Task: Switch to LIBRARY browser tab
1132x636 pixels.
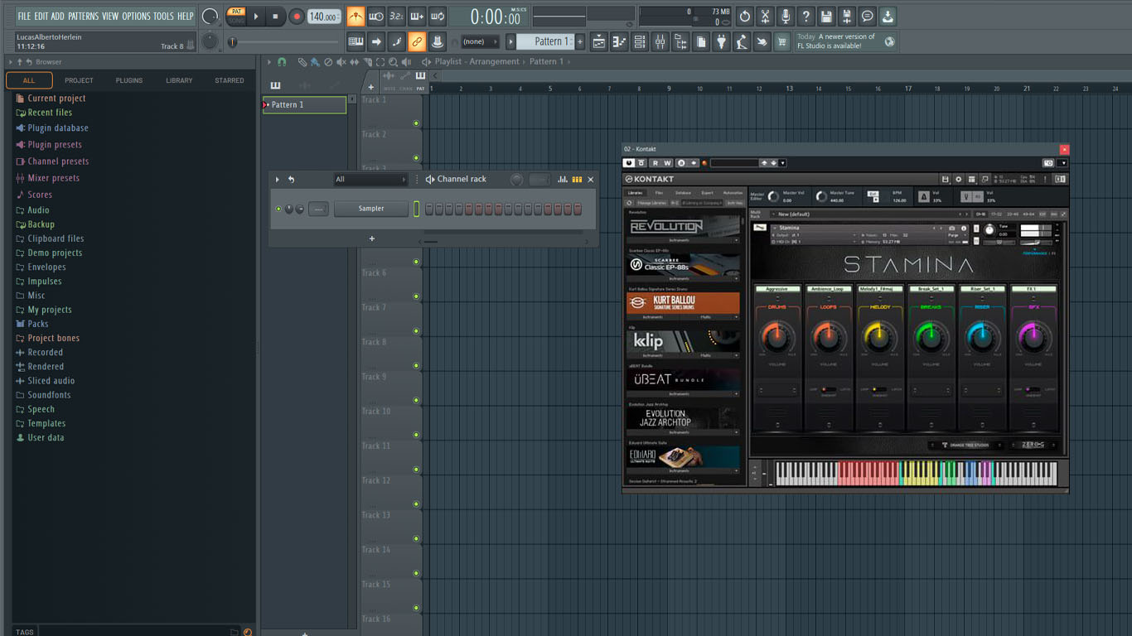Action: pyautogui.click(x=179, y=80)
